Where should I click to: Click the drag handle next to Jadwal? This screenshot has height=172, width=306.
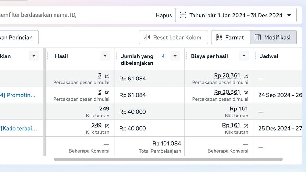[x=256, y=56]
